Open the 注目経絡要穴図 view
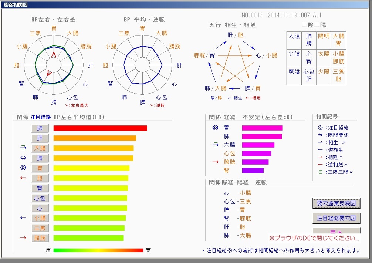The width and height of the screenshot is (372, 263). tap(336, 218)
